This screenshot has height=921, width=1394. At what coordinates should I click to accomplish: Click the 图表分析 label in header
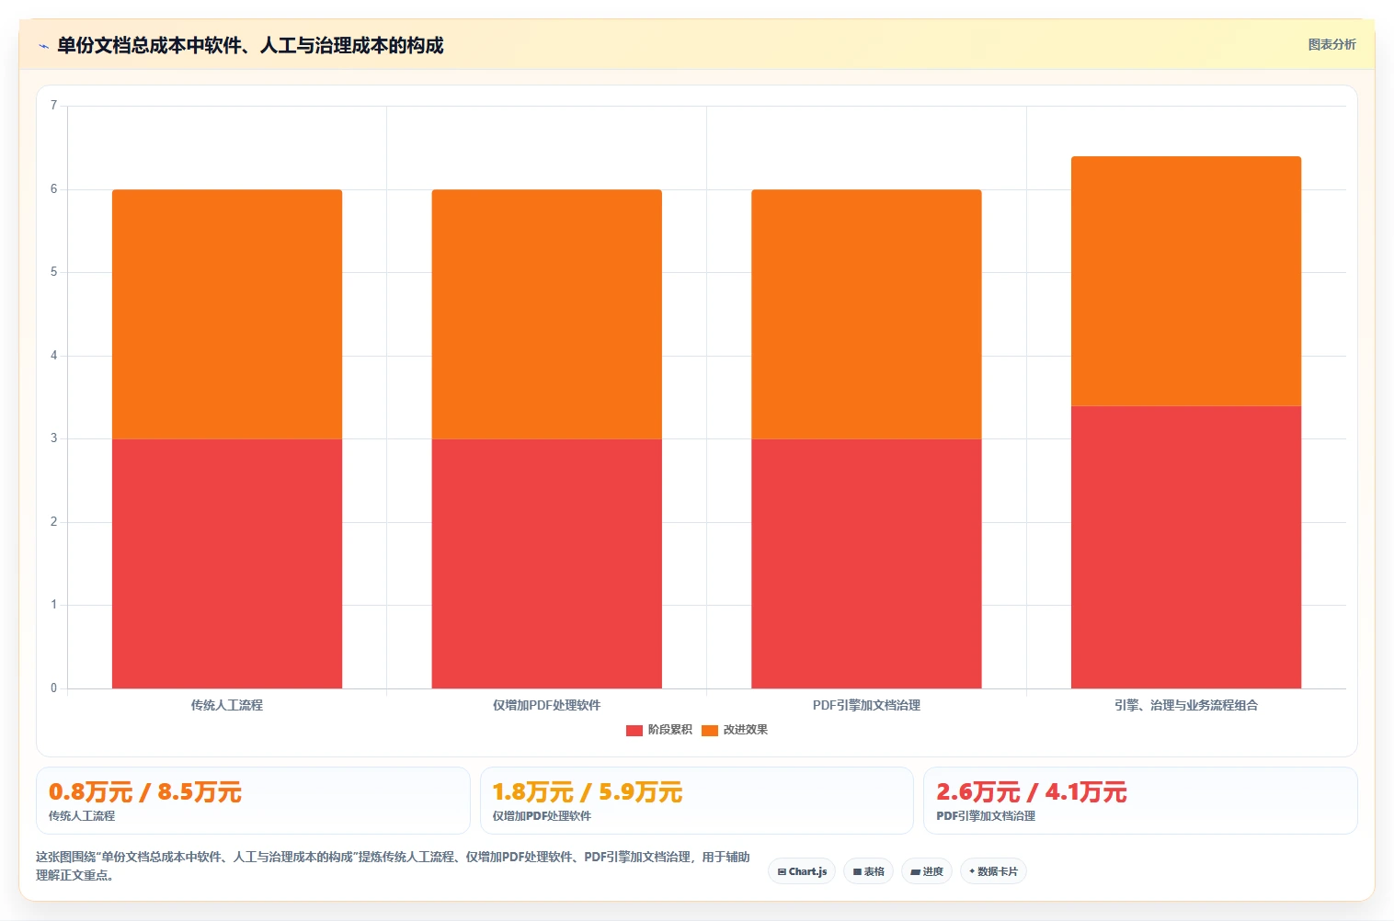(1331, 44)
